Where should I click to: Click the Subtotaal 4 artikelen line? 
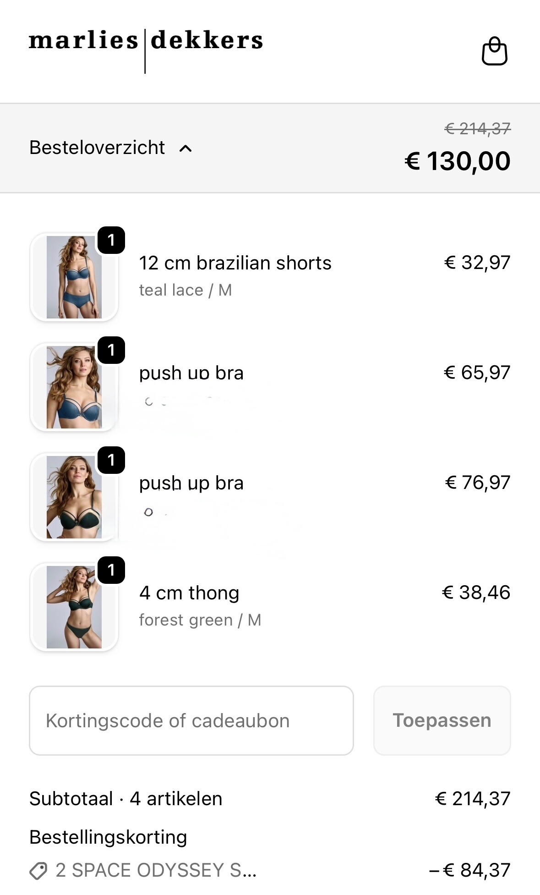[x=126, y=799]
